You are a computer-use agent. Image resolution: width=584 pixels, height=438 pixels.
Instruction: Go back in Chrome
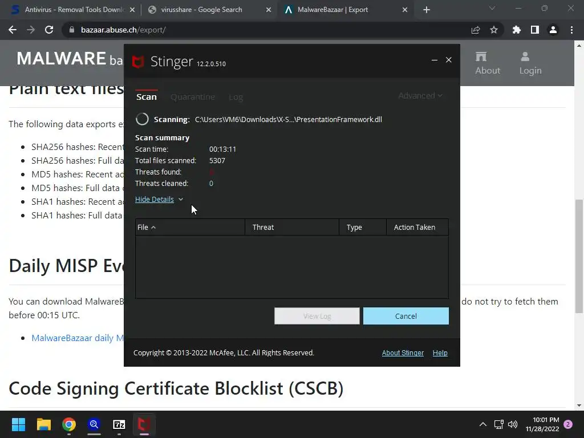click(13, 30)
